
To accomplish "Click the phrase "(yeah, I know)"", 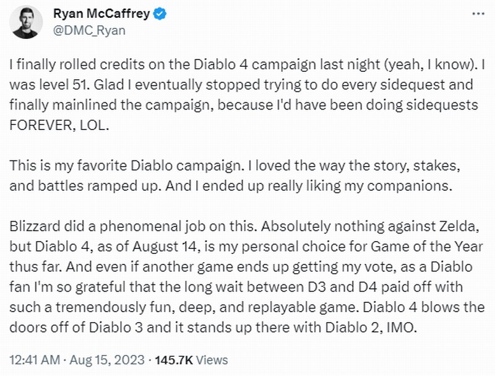I will [395, 64].
